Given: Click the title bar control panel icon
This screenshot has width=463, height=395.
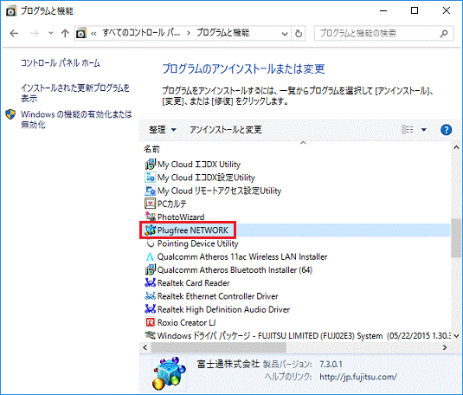Looking at the screenshot, I should pyautogui.click(x=11, y=11).
